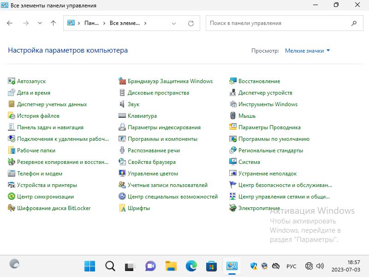Screen dimensions: 369x277
Task: Click the Поиск в панели управления field
Action: (x=285, y=23)
